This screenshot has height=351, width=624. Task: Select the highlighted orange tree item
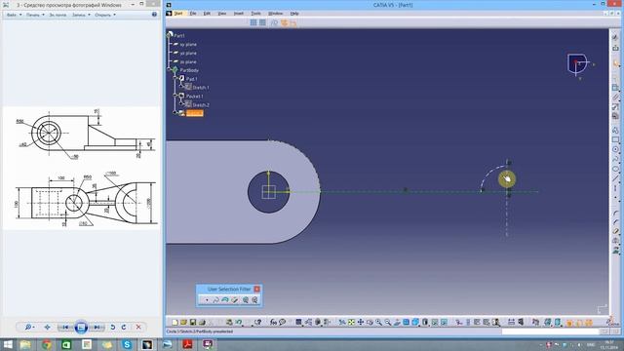[x=195, y=113]
